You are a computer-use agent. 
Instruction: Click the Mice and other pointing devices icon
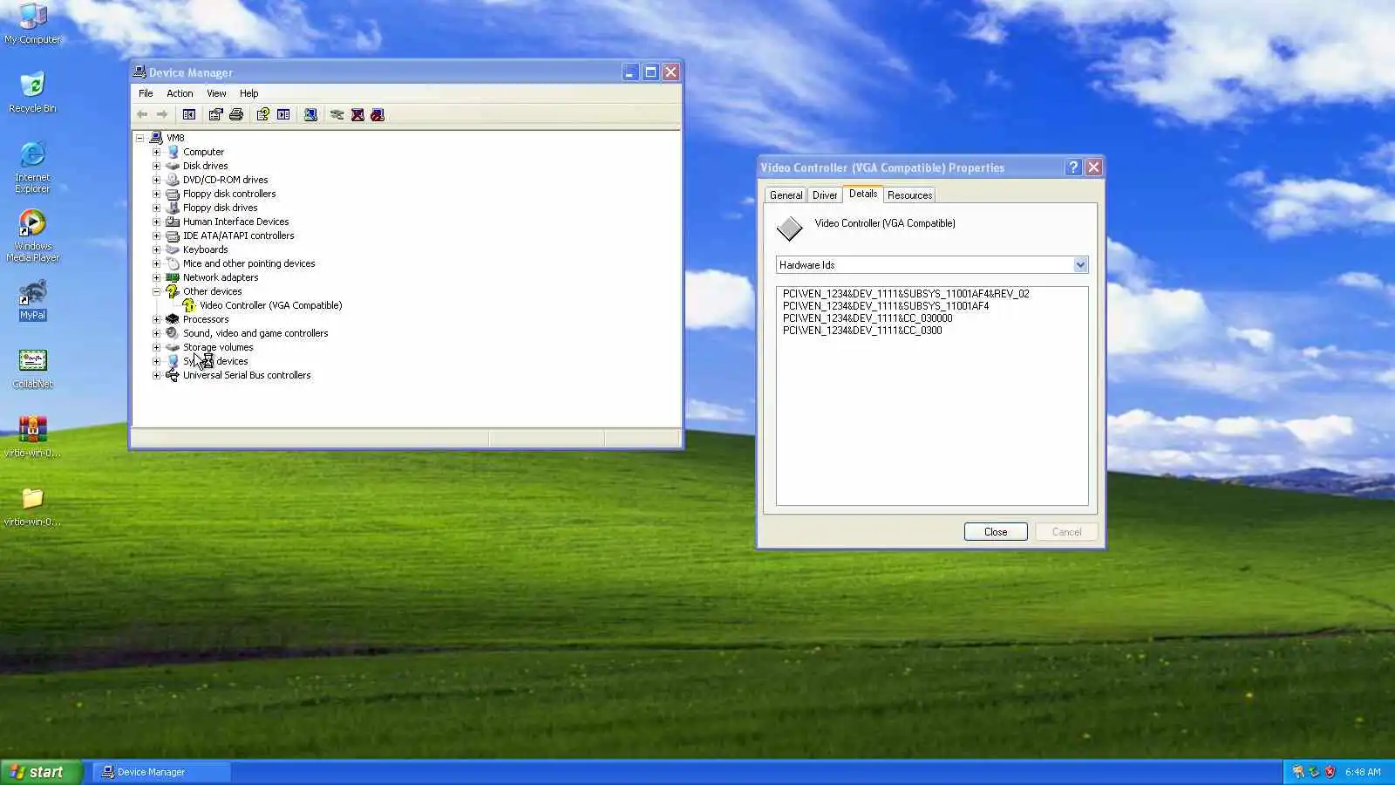[173, 263]
